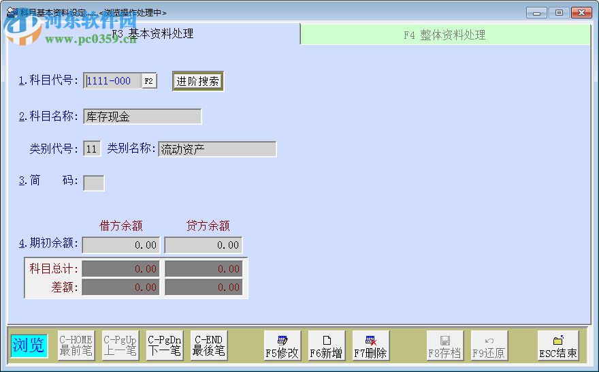
Task: Click the 科目总计 debit total value
Action: pyautogui.click(x=120, y=269)
